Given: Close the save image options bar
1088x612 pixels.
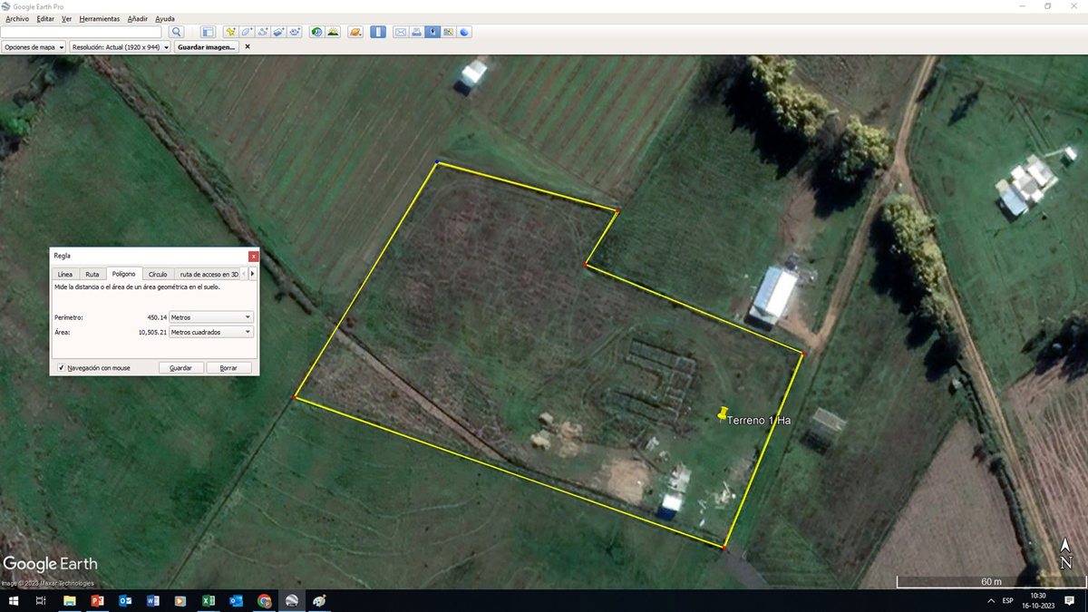Looking at the screenshot, I should click(x=248, y=47).
